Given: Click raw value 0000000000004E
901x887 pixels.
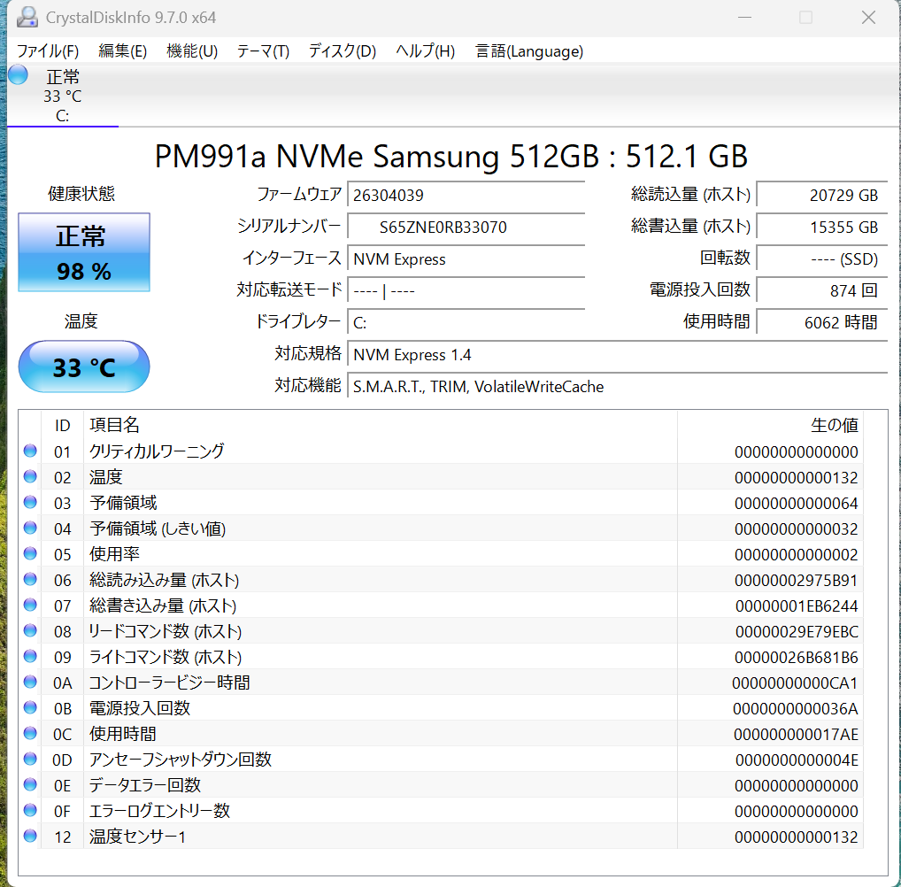Looking at the screenshot, I should 797,760.
